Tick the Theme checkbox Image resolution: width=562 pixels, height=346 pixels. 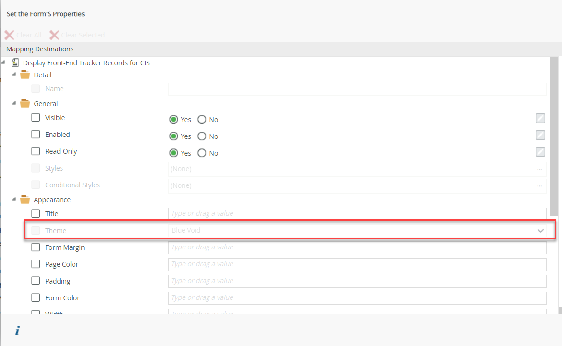(36, 231)
